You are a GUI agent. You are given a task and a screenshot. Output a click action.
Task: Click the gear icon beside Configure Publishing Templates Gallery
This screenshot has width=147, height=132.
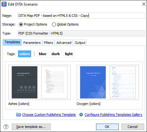click(x=81, y=115)
